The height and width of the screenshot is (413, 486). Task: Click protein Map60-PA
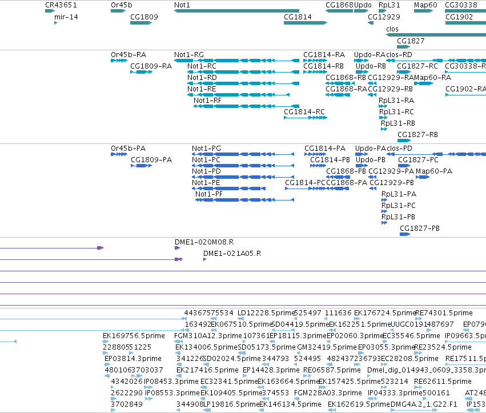[423, 177]
